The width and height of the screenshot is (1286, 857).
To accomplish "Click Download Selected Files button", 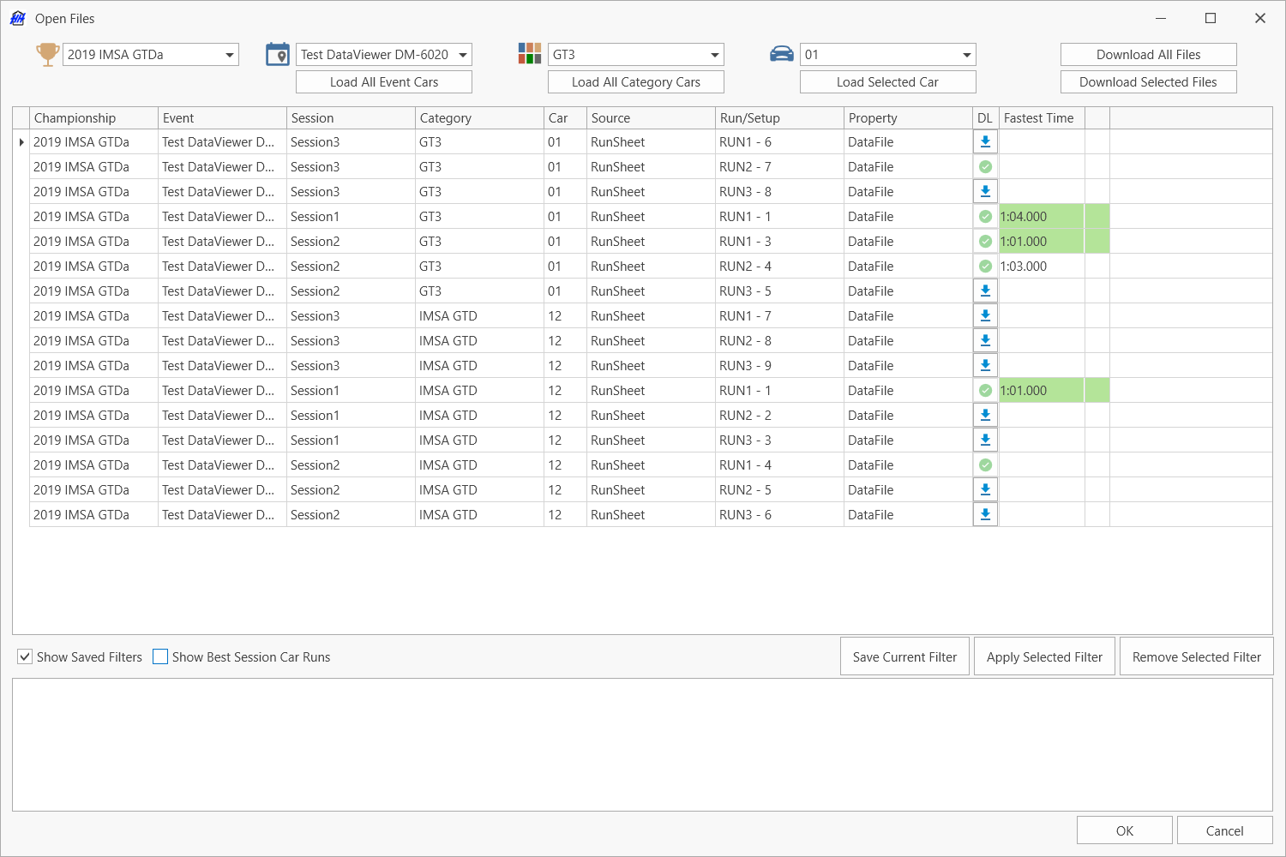I will (x=1149, y=81).
